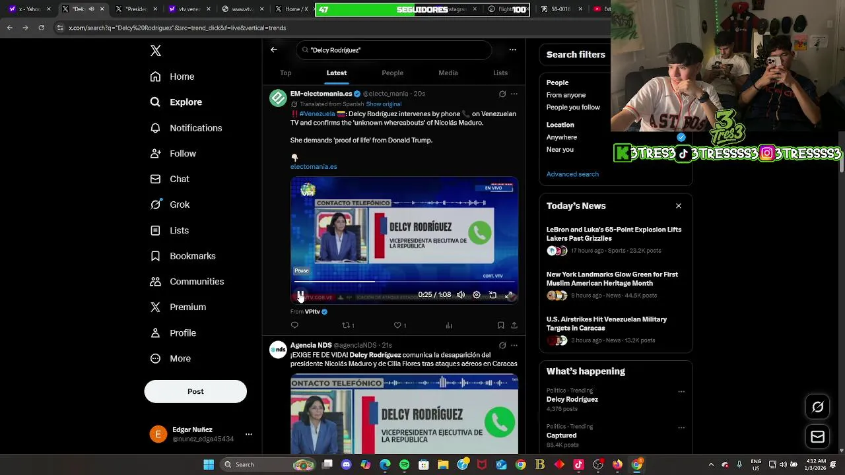845x475 pixels.
Task: Select the From anyone filter
Action: coord(566,95)
